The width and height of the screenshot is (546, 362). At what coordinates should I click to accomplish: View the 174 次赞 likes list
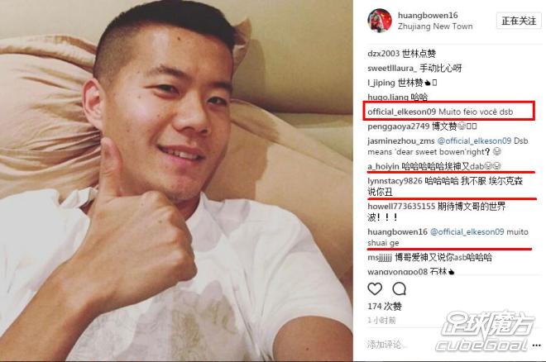tap(385, 307)
